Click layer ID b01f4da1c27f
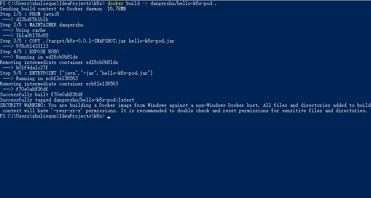Screen dimensions: 371x198 tap(32, 68)
